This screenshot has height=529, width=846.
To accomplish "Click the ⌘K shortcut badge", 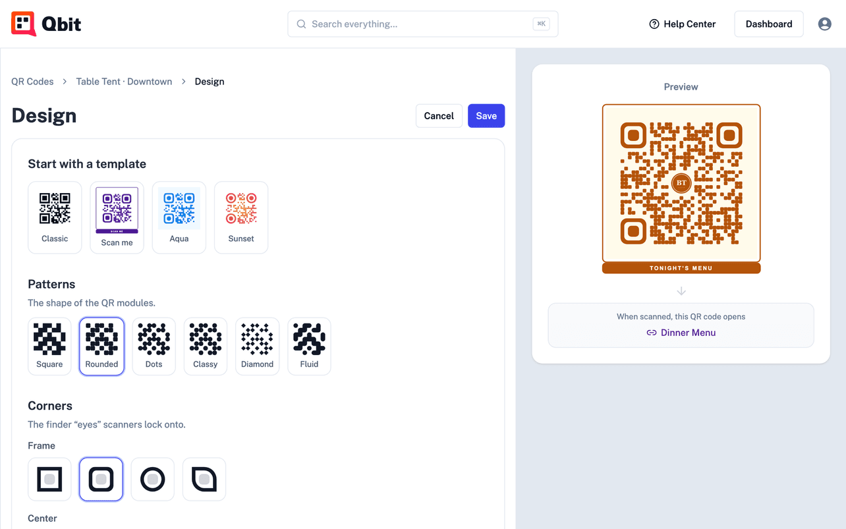I will [x=541, y=24].
